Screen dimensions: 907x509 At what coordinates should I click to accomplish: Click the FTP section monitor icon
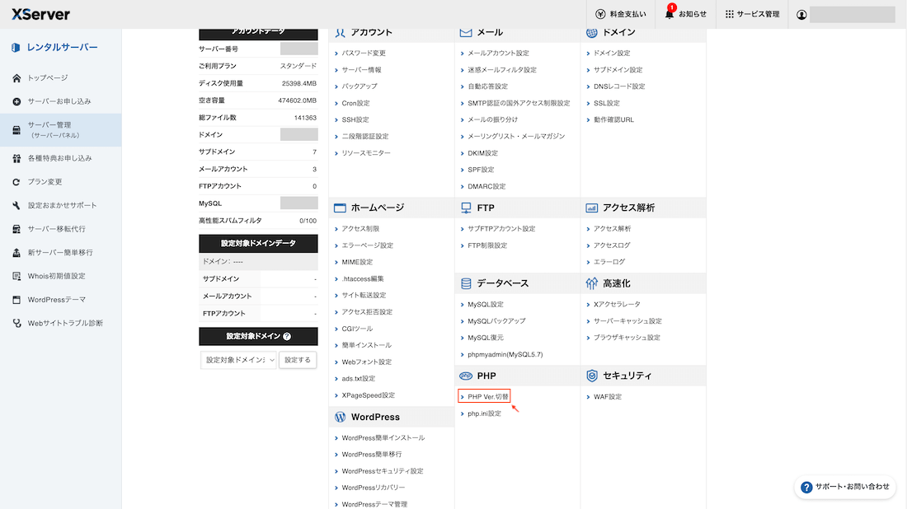466,208
